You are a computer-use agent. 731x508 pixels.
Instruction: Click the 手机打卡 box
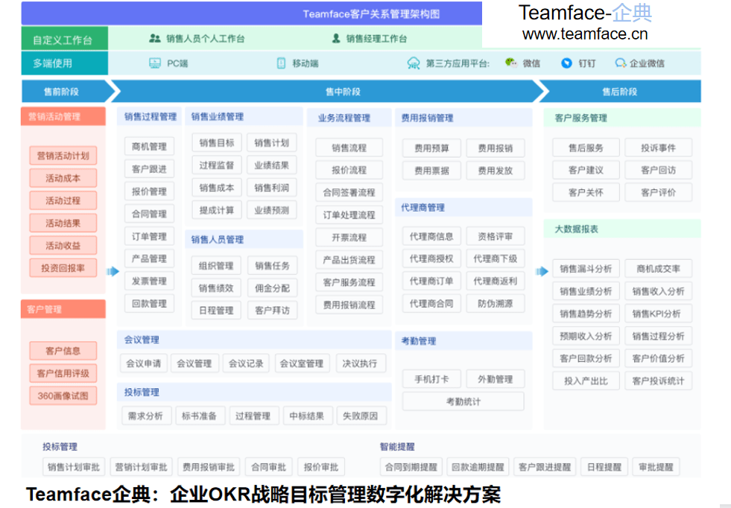(431, 379)
